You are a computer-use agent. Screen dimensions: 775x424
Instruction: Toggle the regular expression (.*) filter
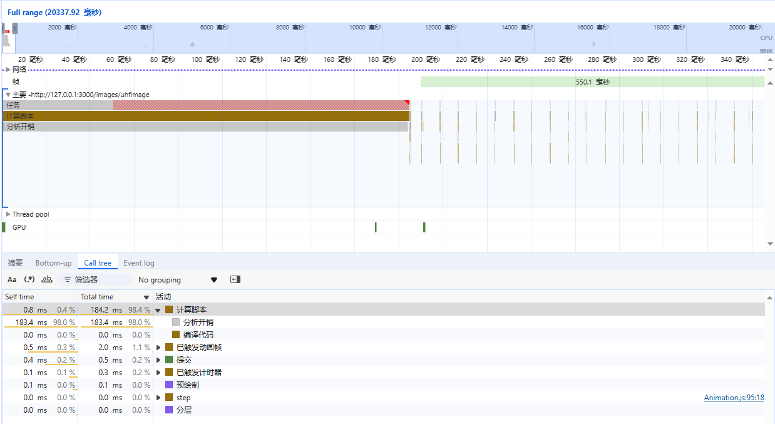(x=29, y=279)
